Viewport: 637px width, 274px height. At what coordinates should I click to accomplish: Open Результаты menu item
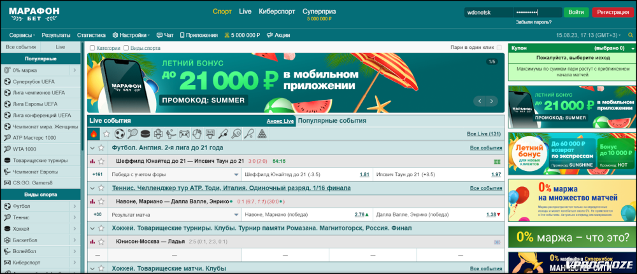[56, 35]
